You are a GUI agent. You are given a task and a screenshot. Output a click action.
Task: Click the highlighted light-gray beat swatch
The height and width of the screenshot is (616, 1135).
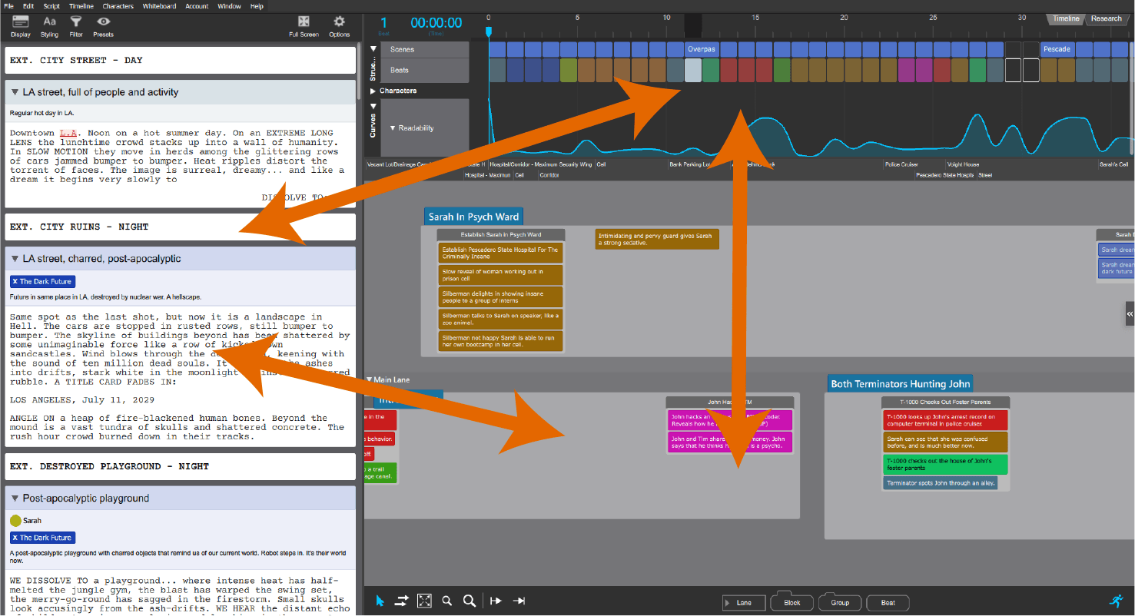(692, 70)
